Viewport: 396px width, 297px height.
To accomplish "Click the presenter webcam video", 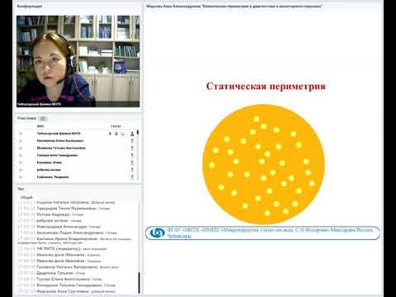I will point(78,61).
